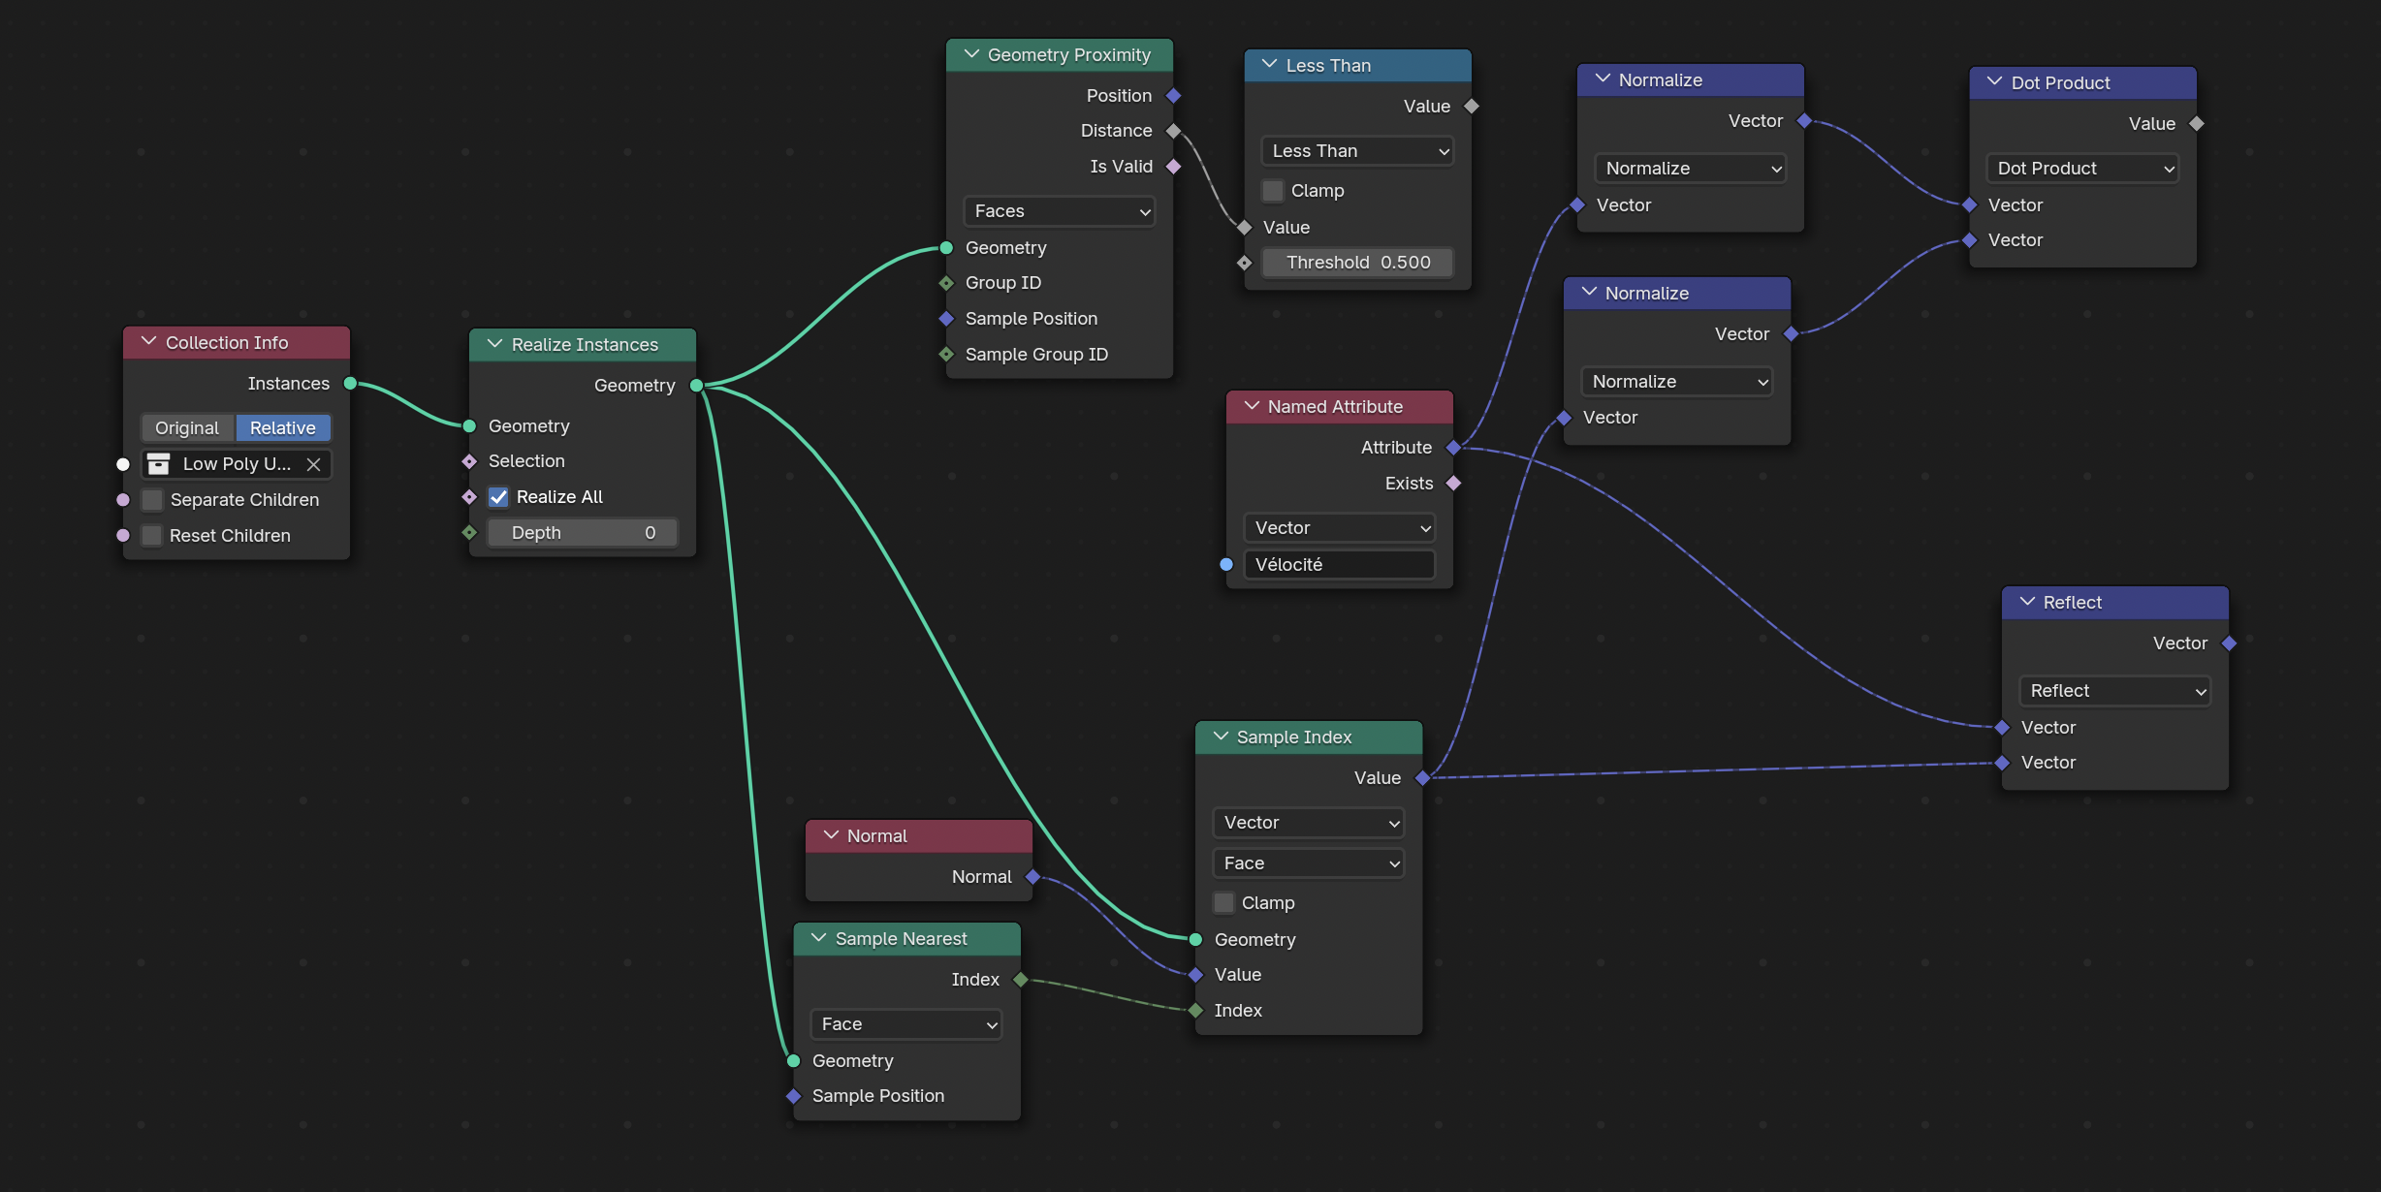Collapse the Reflect node
The image size is (2381, 1192).
2026,602
